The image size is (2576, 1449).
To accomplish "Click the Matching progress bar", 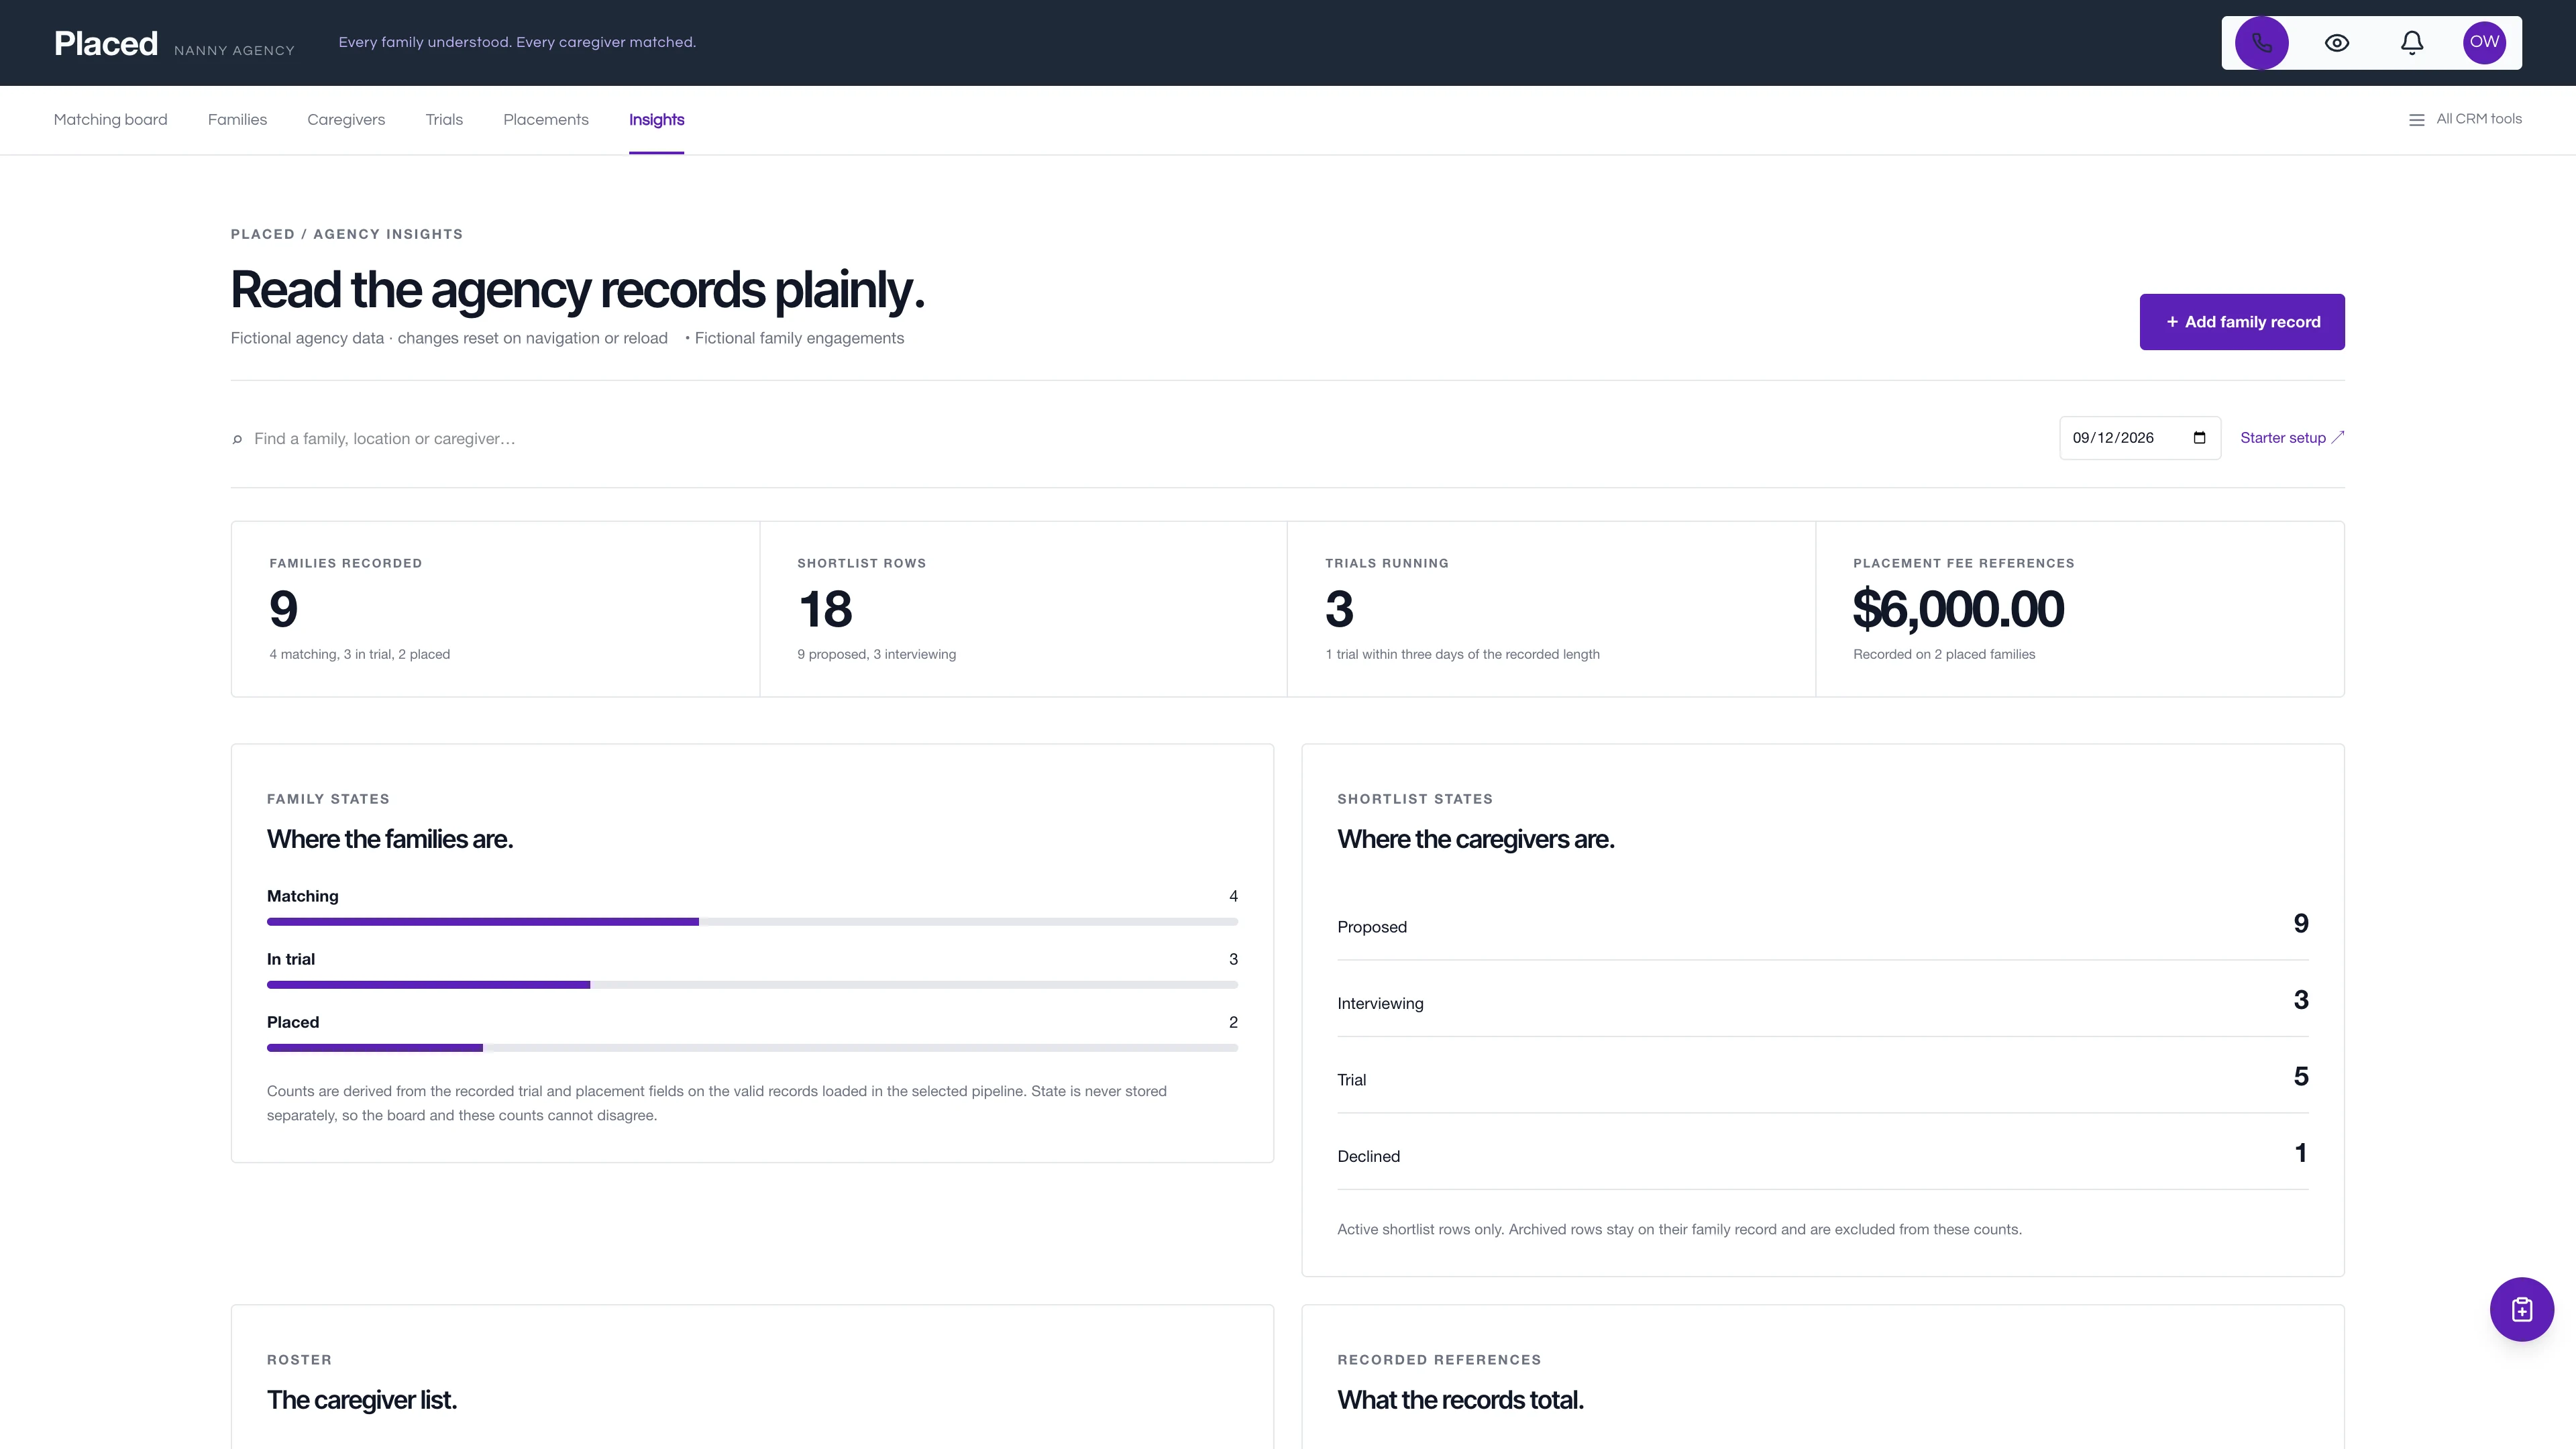I will 752,922.
